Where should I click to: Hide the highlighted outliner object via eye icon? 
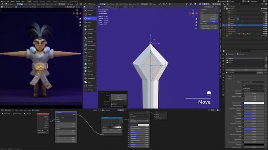(x=264, y=25)
